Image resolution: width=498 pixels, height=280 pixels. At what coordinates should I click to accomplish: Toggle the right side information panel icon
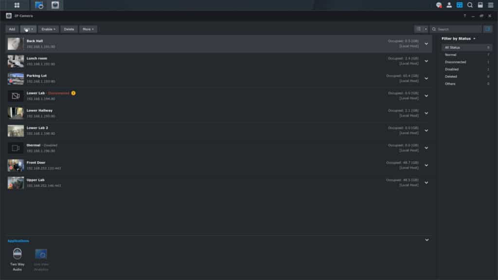click(x=488, y=29)
